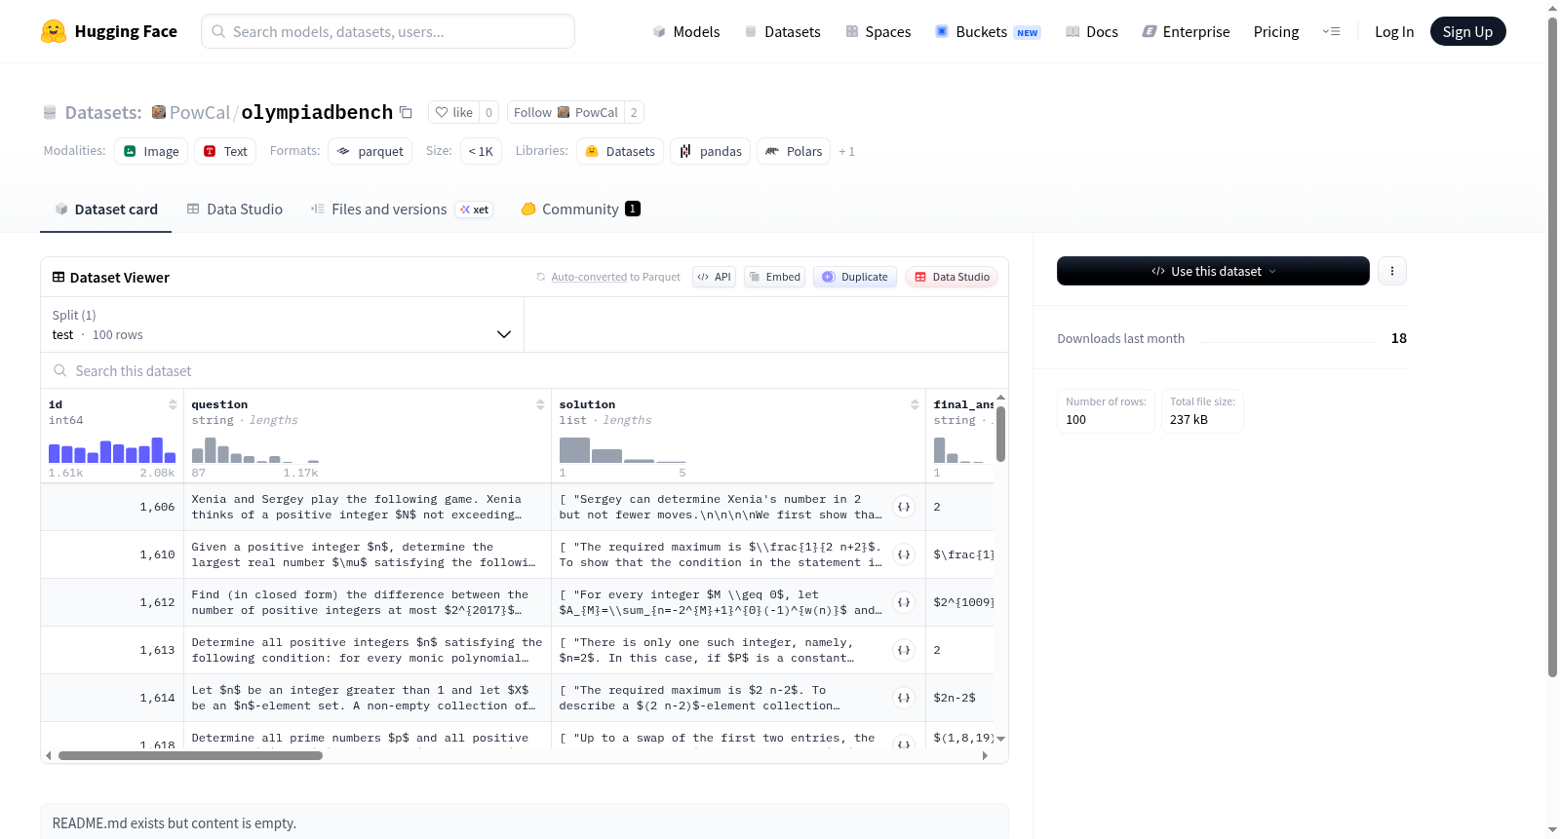Open Buckets in the top navigation
The image size is (1560, 839).
coord(988,32)
